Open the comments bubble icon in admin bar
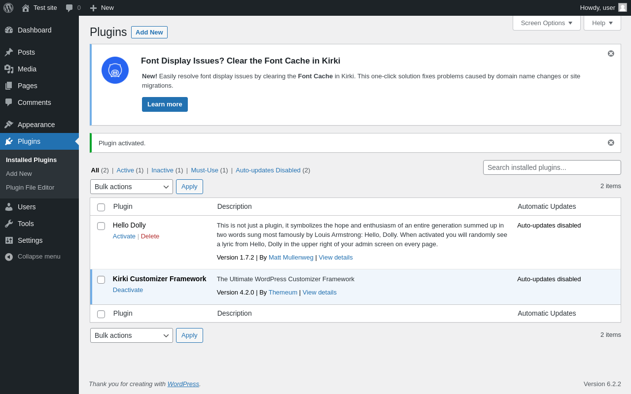Screen dimensions: 631x394 click(x=70, y=8)
